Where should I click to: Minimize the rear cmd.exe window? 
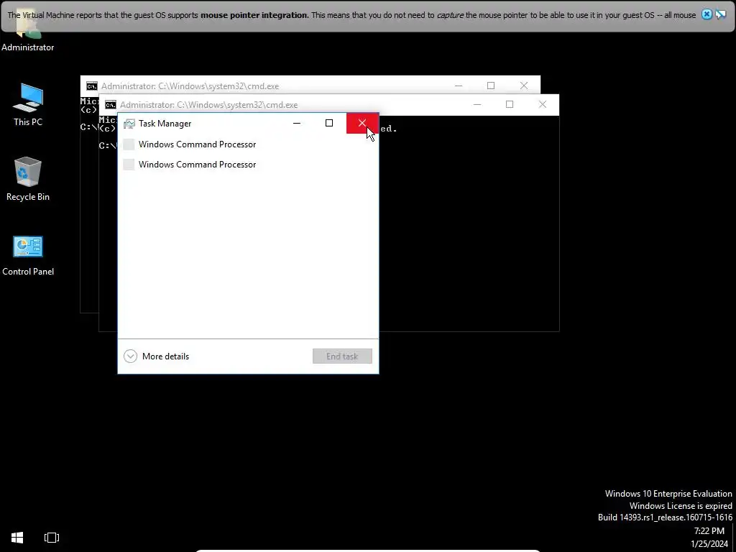coord(459,86)
